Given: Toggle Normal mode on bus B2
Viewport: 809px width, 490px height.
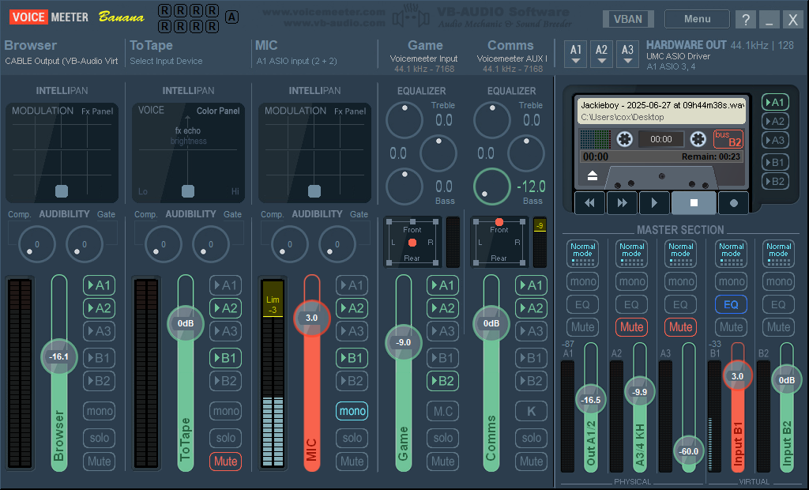Looking at the screenshot, I should point(778,253).
